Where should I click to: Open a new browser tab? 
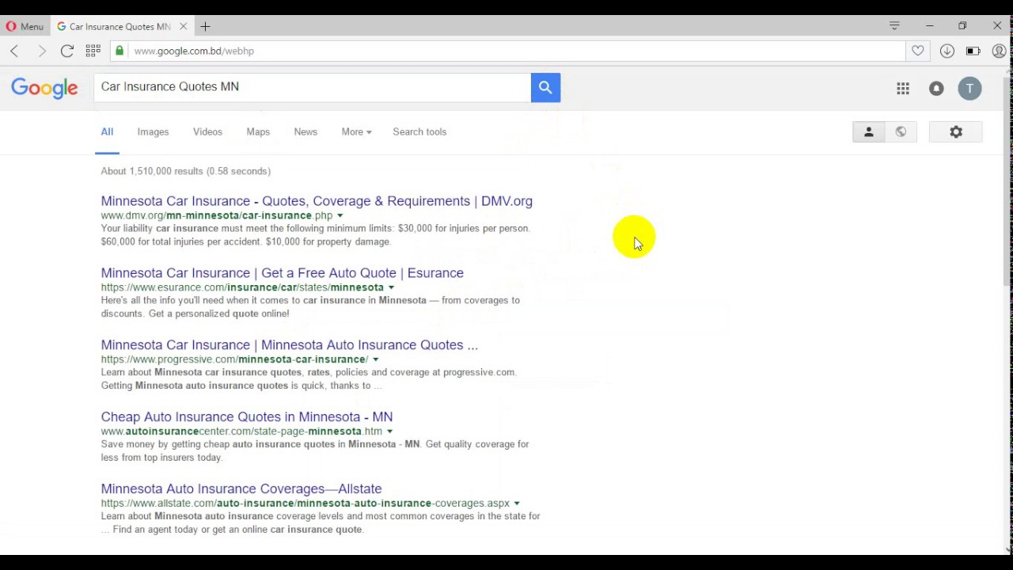point(205,26)
